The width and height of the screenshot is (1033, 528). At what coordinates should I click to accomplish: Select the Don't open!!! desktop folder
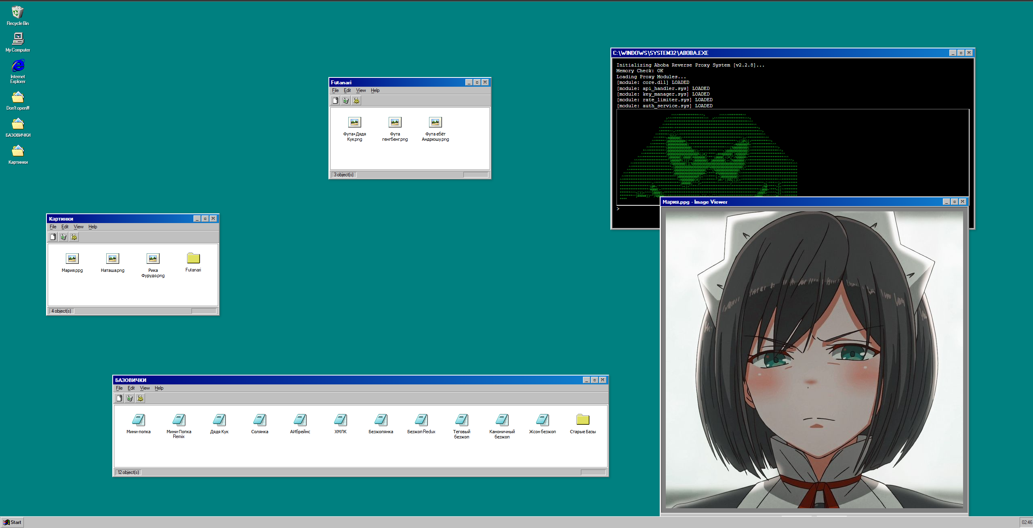tap(17, 98)
